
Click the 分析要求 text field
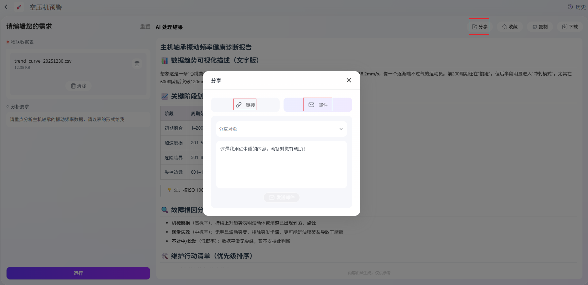78,119
